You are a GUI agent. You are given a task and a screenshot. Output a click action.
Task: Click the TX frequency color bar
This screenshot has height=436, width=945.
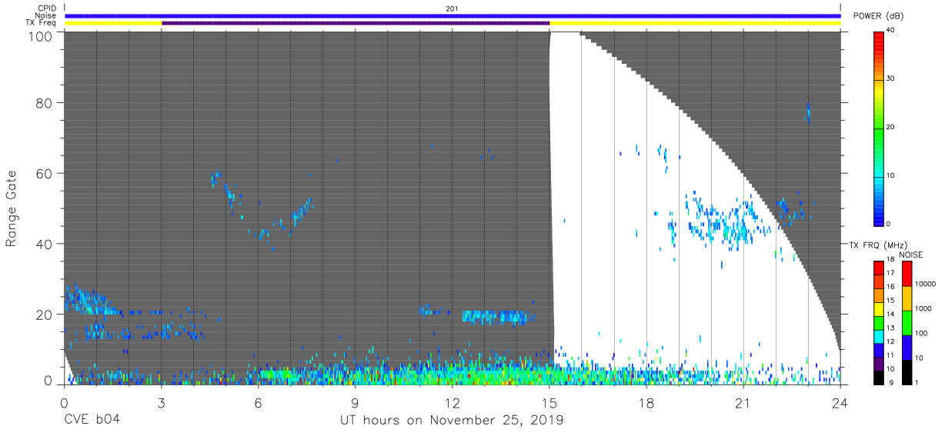click(x=878, y=323)
